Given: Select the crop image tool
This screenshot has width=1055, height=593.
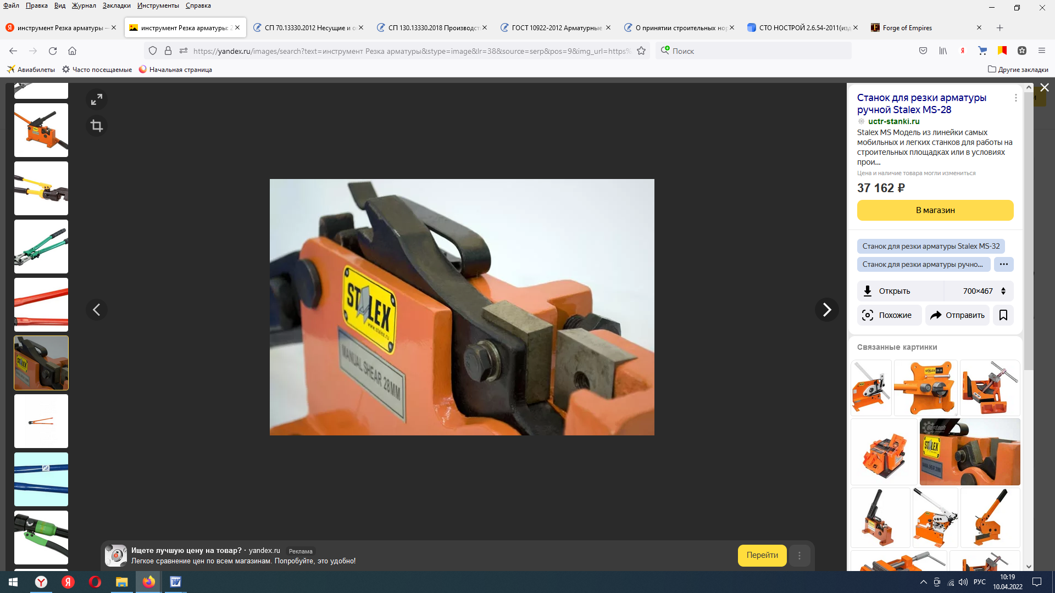Looking at the screenshot, I should pos(97,126).
